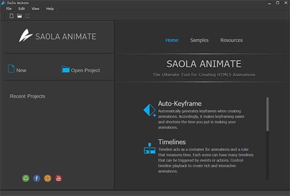The height and width of the screenshot is (196, 290).
Task: Create a New project
Action: 17,70
